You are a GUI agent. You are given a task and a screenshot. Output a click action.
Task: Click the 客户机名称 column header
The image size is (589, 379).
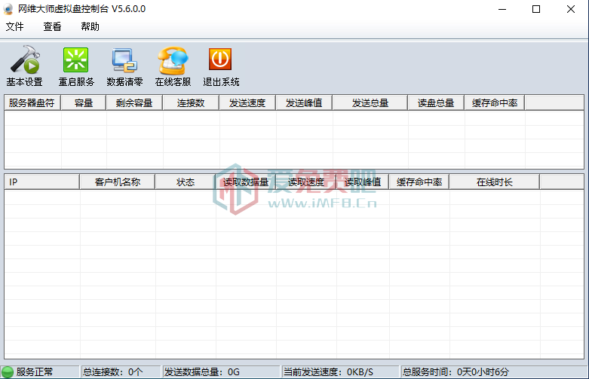pyautogui.click(x=118, y=182)
